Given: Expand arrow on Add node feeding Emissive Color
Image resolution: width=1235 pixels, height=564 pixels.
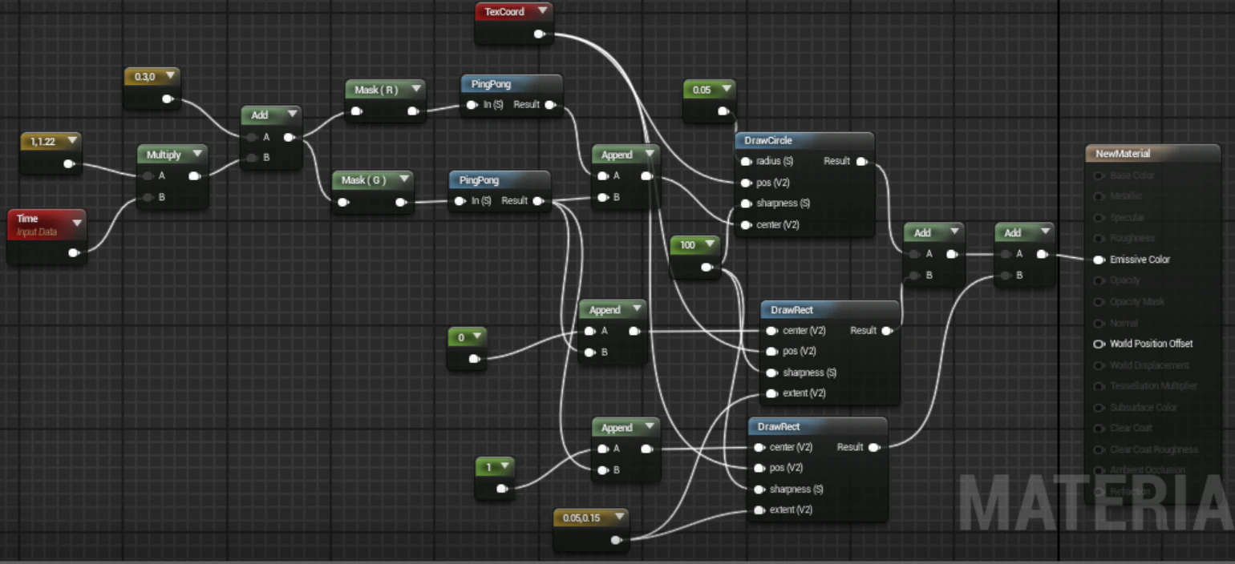Looking at the screenshot, I should coord(1045,232).
